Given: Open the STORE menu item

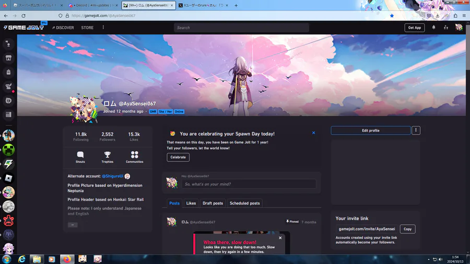Looking at the screenshot, I should 87,28.
